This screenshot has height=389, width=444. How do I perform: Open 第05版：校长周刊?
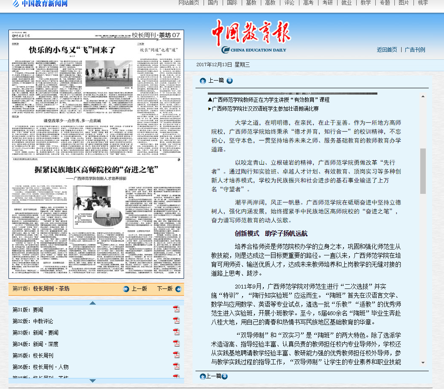pos(33,355)
